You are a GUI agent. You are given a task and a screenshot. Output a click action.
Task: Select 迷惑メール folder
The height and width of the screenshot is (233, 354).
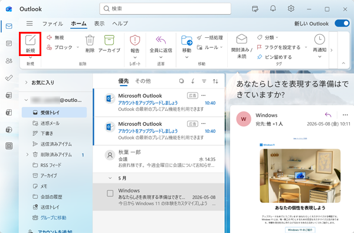click(x=54, y=123)
